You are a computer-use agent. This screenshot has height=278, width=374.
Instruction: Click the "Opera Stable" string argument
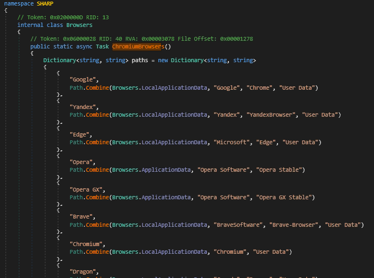[279, 170]
